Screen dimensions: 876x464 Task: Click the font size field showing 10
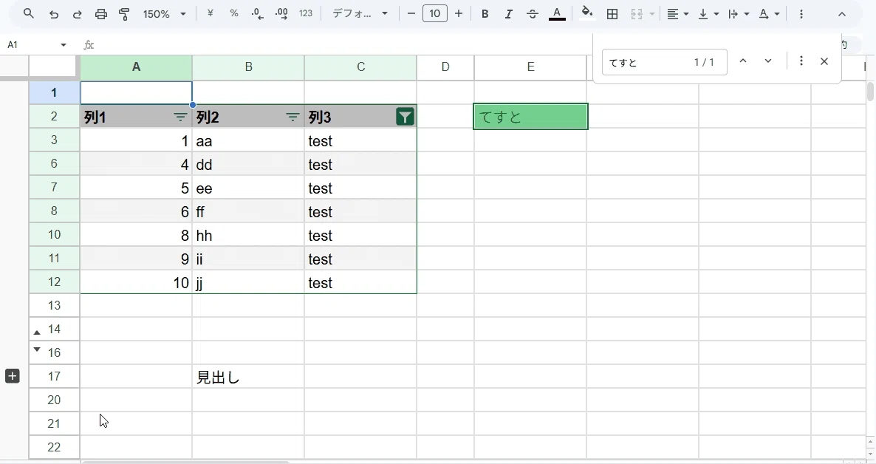coord(434,14)
